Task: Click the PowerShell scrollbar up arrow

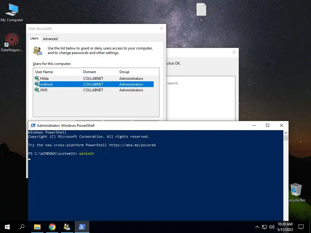Action: coord(286,133)
